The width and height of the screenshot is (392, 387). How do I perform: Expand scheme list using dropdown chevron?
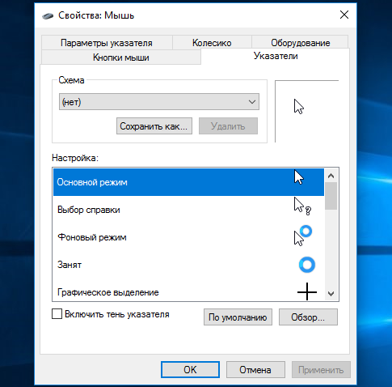(x=252, y=102)
